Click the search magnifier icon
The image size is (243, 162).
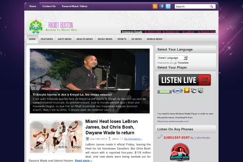tap(211, 6)
